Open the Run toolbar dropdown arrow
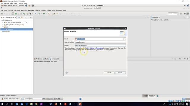 [x=46, y=14]
